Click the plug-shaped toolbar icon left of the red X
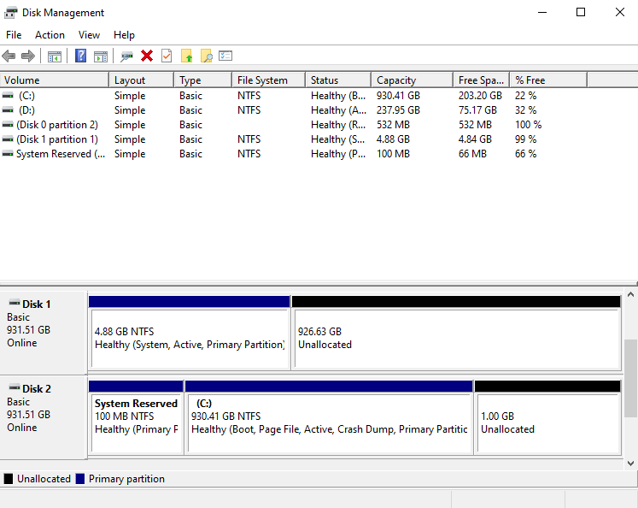The height and width of the screenshot is (508, 638). pos(126,56)
